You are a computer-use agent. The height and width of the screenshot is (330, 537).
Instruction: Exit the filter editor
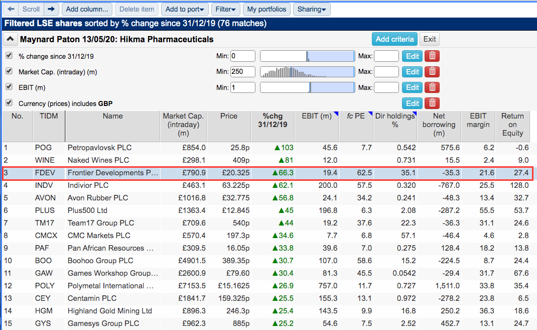430,39
